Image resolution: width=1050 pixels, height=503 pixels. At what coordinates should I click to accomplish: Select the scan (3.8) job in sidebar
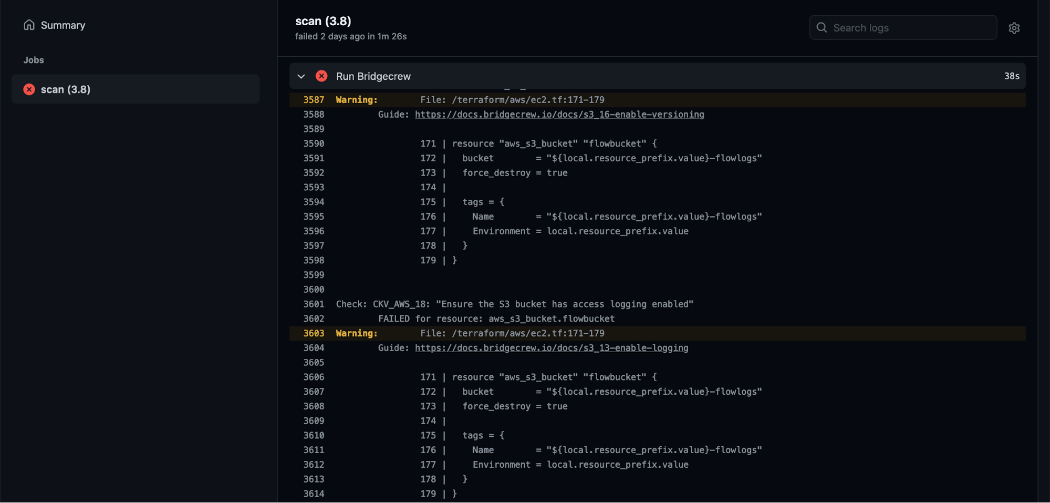click(x=136, y=89)
